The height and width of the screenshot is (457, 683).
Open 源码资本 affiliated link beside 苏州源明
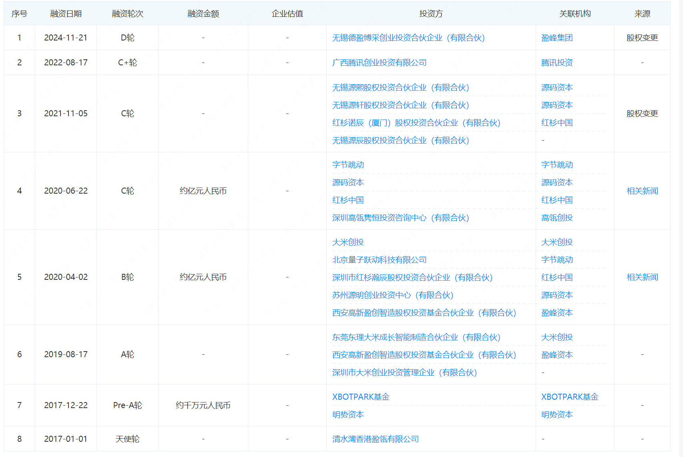click(x=557, y=295)
